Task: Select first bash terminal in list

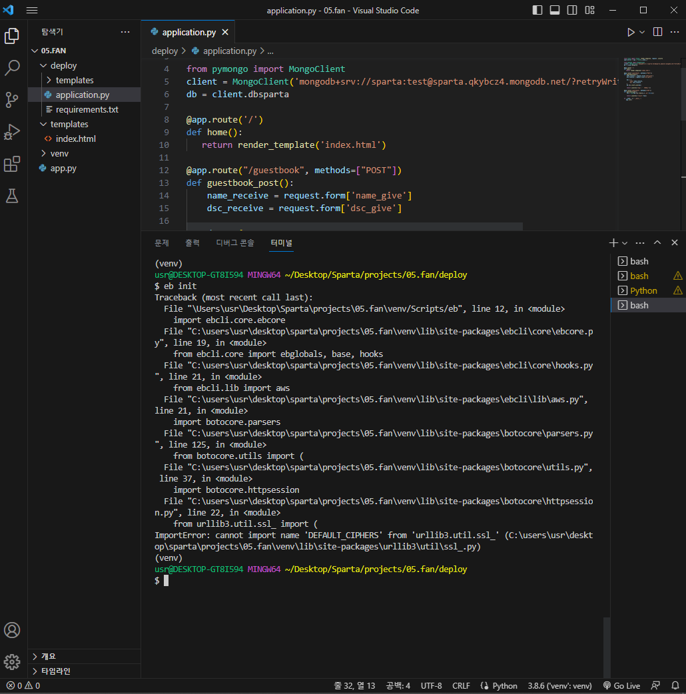Action: 649,261
